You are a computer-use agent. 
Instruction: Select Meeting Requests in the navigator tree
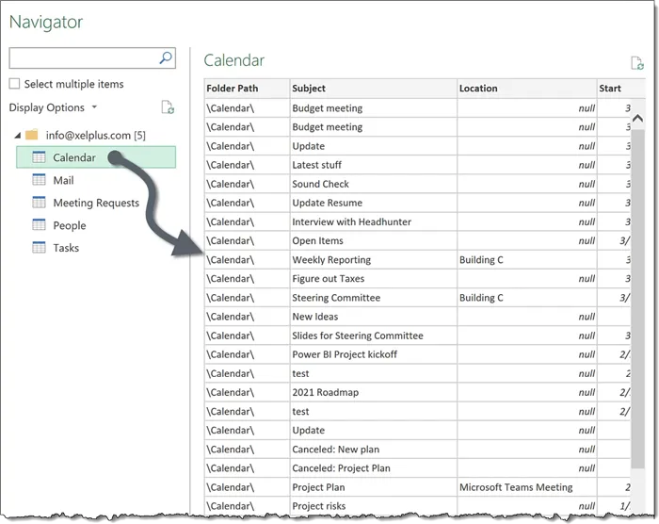click(x=95, y=203)
